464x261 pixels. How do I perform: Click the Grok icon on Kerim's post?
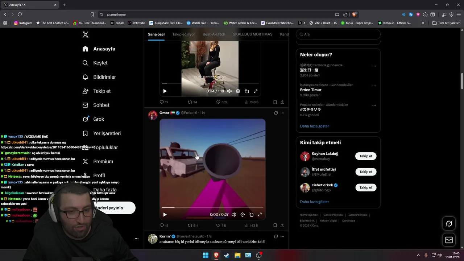[x=276, y=236]
